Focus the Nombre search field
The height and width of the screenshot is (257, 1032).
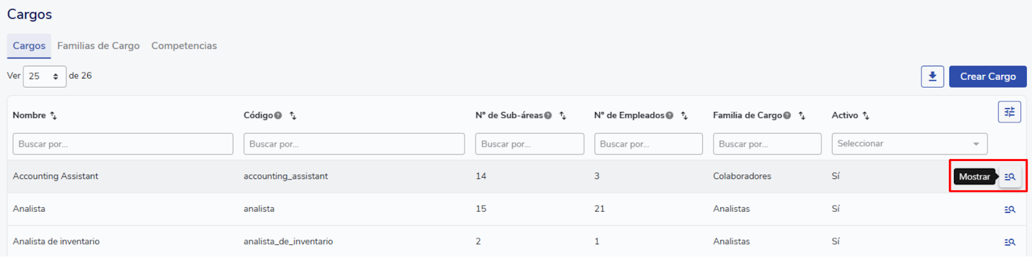click(123, 144)
